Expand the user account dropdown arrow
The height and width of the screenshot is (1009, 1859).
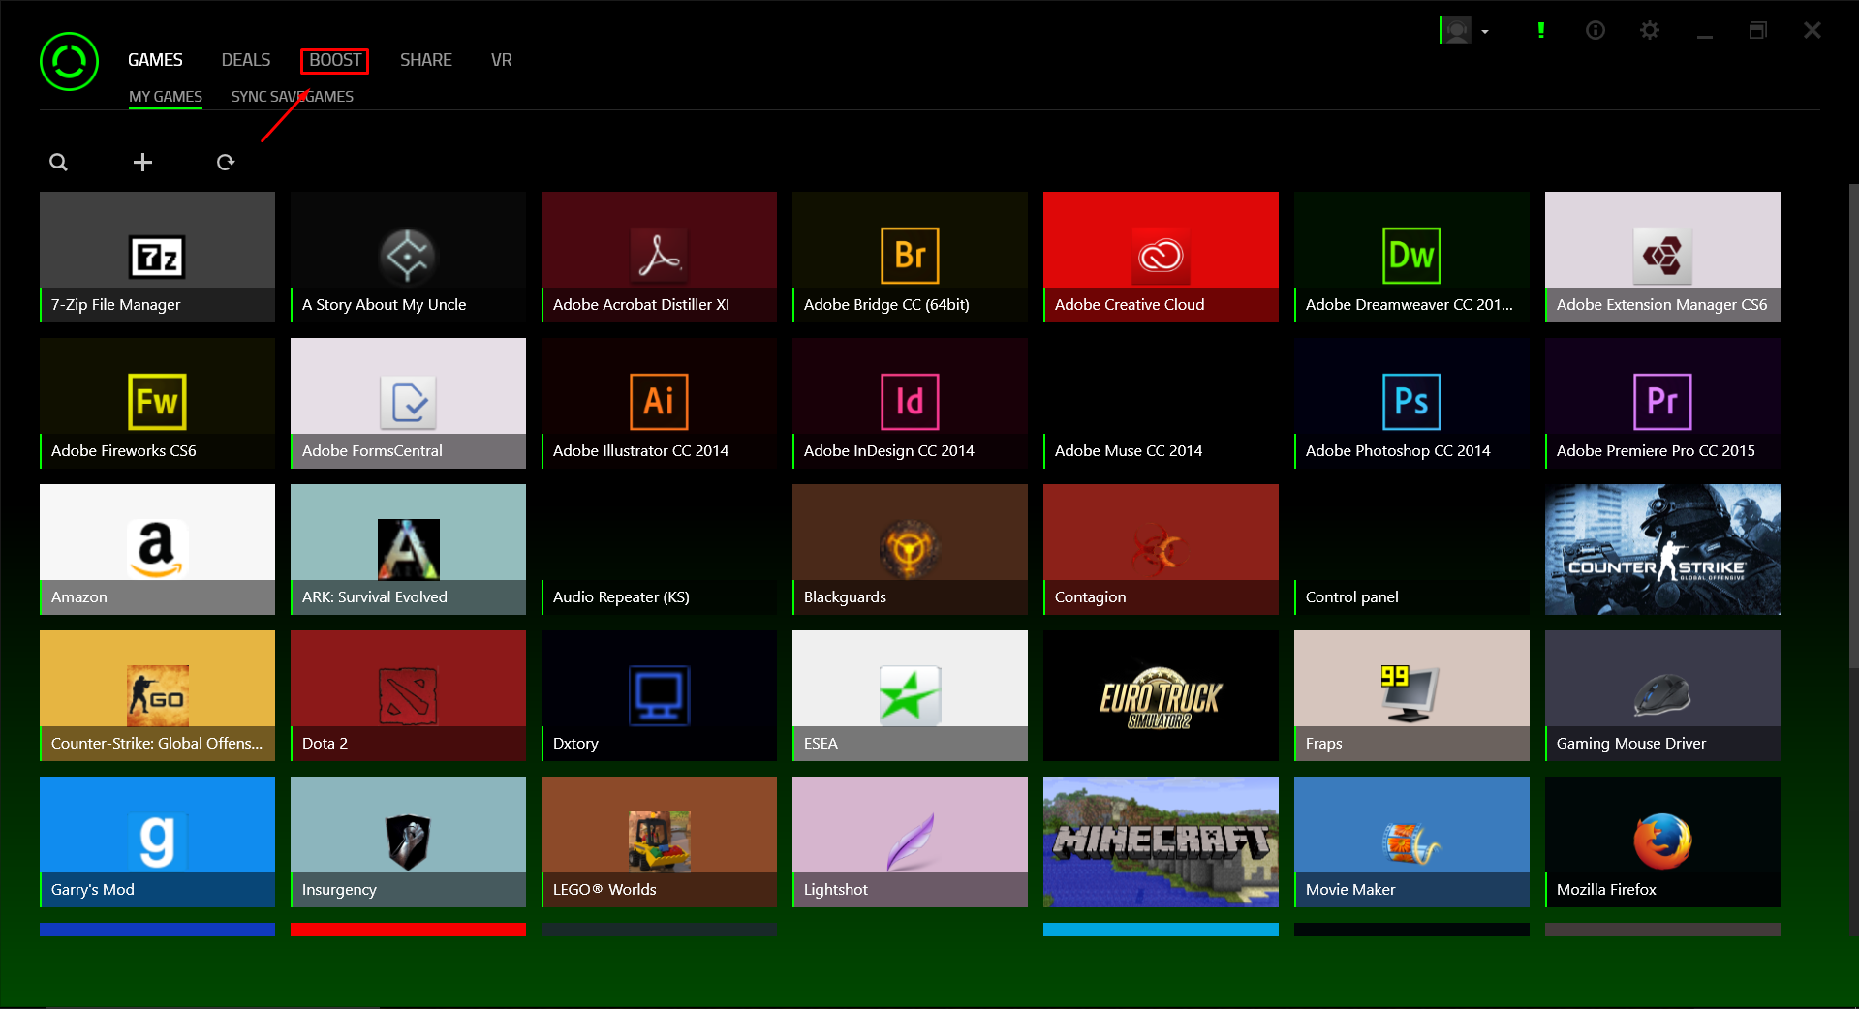coord(1485,32)
